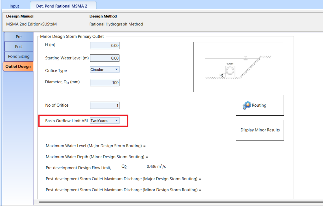Screen dimensions: 323x206
Task: Click the Diameter Do field showing 100
Action: [x=104, y=82]
